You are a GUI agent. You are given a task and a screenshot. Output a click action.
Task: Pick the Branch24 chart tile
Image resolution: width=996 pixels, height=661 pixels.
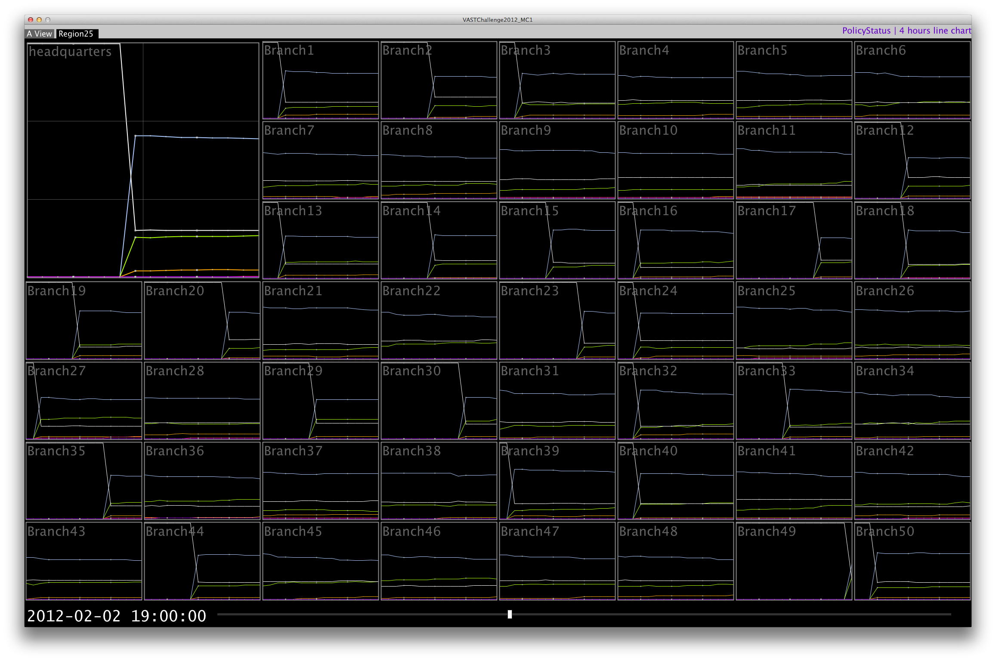[x=676, y=321]
